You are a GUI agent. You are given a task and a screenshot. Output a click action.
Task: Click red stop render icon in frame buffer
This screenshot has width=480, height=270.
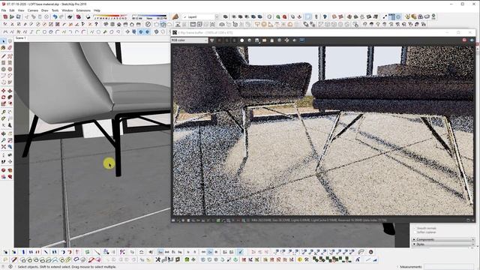(x=464, y=40)
